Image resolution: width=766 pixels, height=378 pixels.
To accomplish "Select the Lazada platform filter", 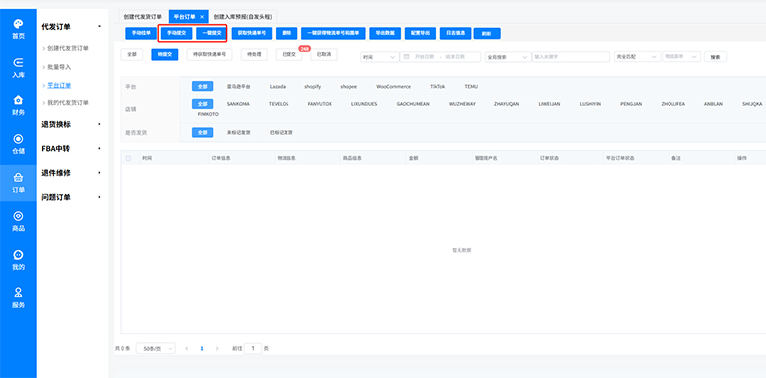I will coord(277,86).
